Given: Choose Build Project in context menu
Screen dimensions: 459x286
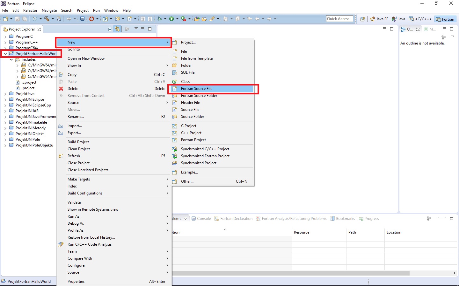Looking at the screenshot, I should coord(78,142).
